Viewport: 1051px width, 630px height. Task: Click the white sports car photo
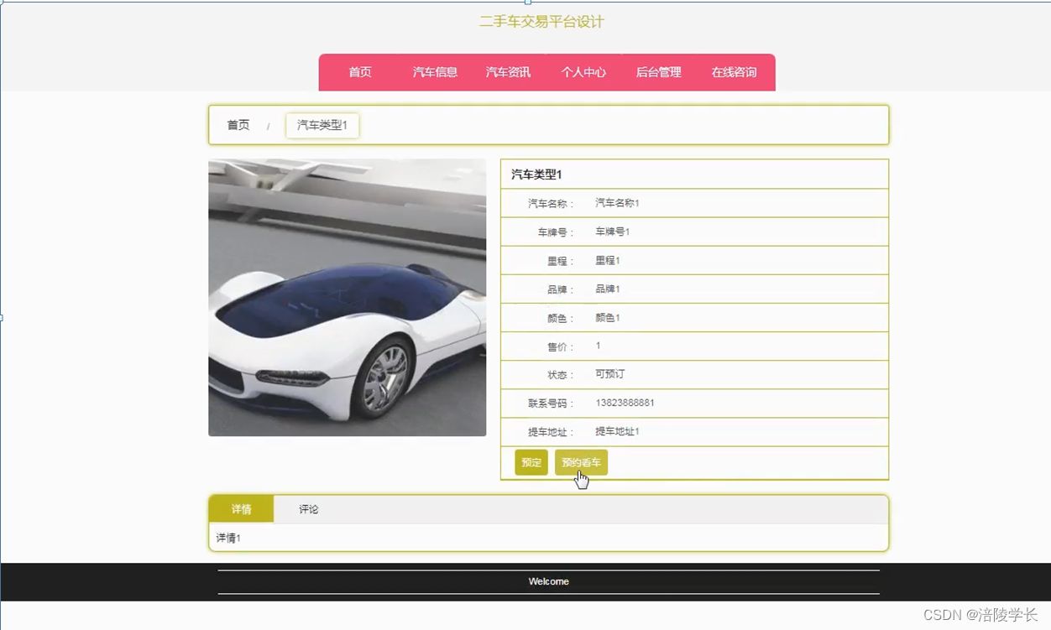pyautogui.click(x=347, y=297)
